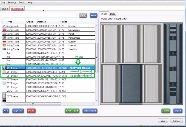
Task: Select the thumbnail of 21.5KB DST Image
Action: tap(4, 96)
